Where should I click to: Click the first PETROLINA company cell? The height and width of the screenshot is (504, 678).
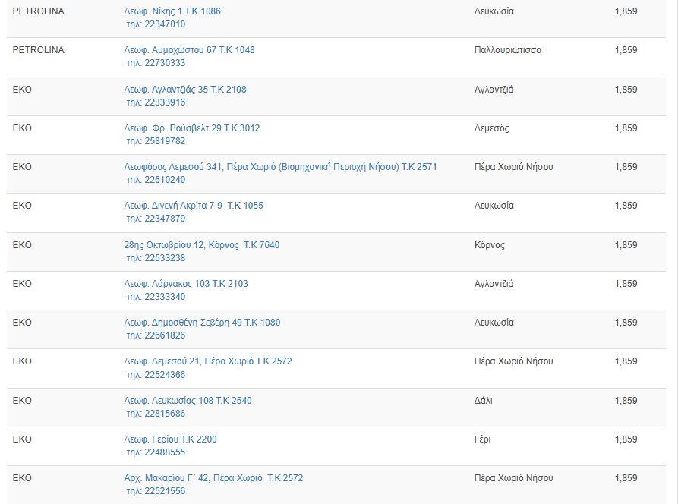click(x=39, y=11)
